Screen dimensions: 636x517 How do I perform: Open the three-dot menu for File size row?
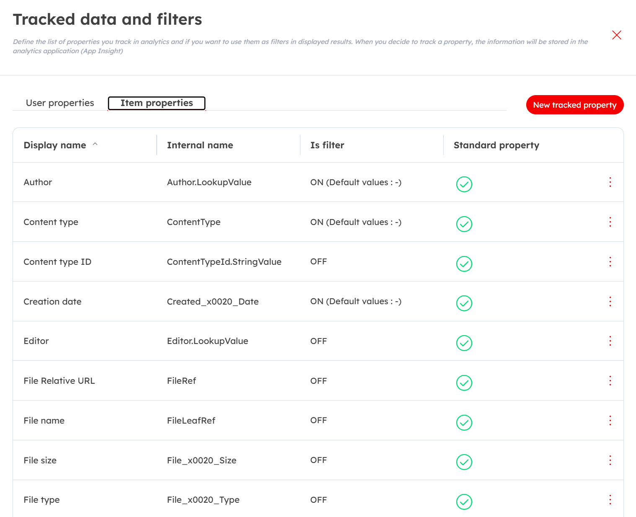[x=610, y=460]
